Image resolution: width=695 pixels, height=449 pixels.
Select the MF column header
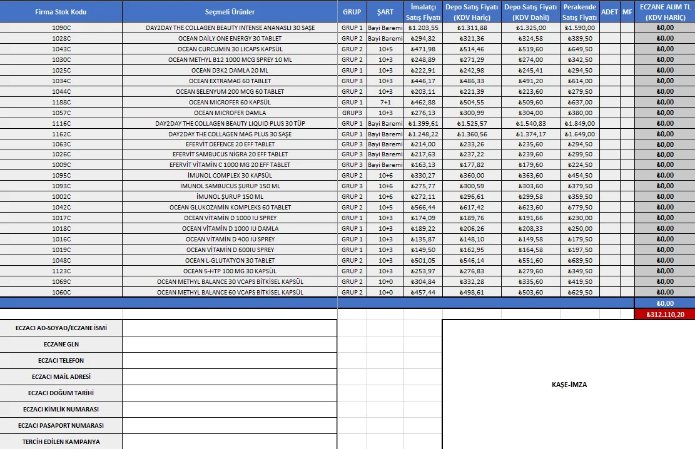click(x=627, y=11)
